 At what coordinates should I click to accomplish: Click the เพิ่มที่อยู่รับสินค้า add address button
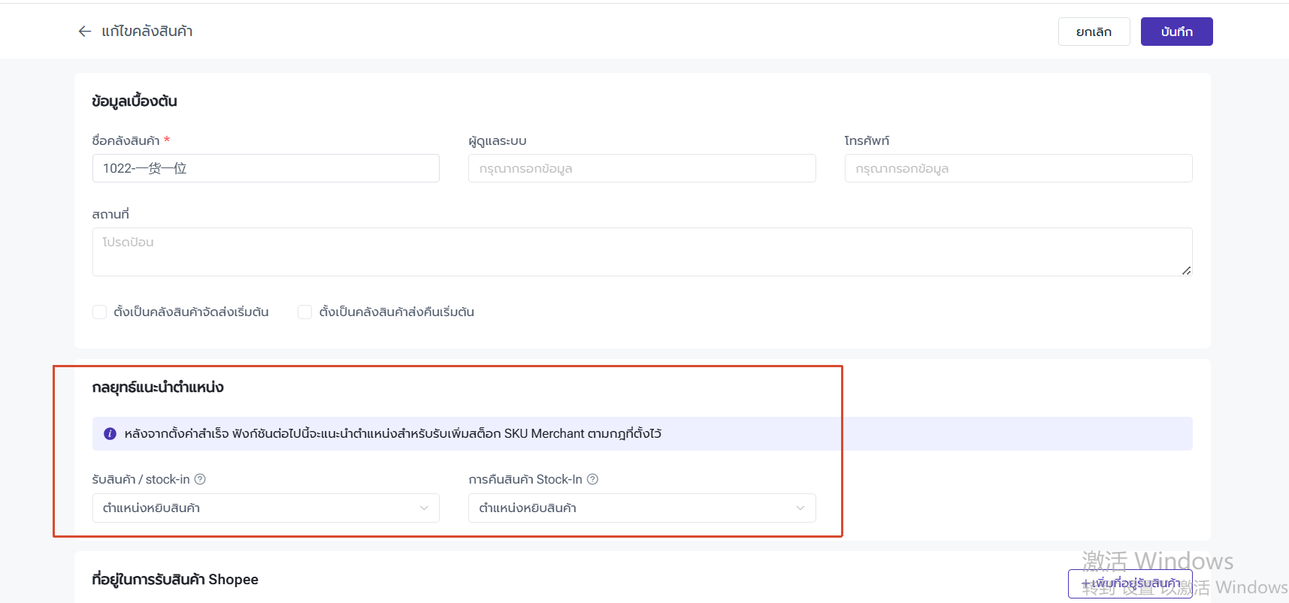(1130, 583)
